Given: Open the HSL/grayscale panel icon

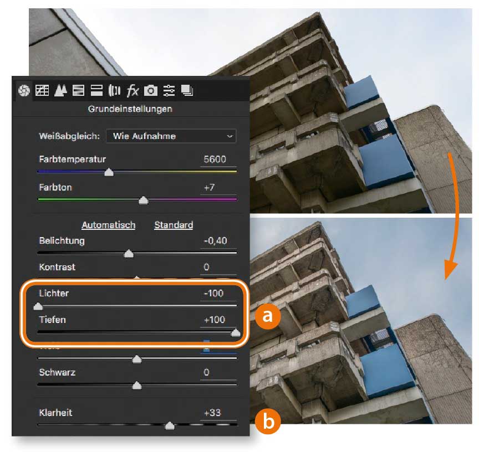Looking at the screenshot, I should [78, 90].
